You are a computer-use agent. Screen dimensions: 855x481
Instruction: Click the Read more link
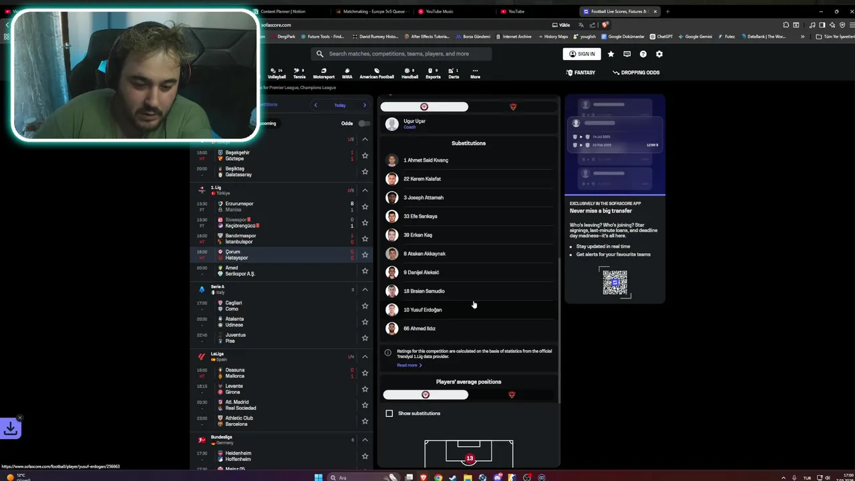[x=409, y=365]
